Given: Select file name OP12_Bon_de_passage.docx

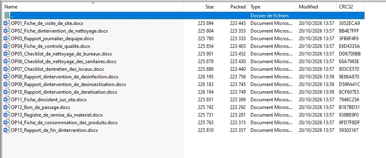Looking at the screenshot, I should tap(40, 107).
